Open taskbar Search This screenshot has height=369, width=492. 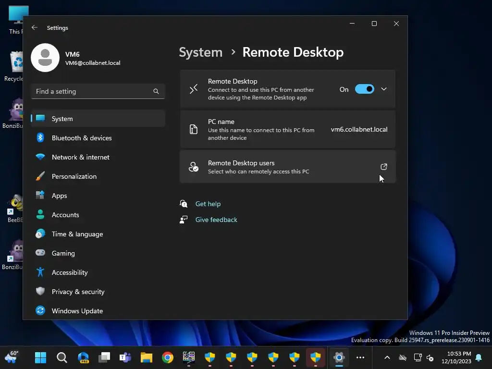[x=62, y=357]
